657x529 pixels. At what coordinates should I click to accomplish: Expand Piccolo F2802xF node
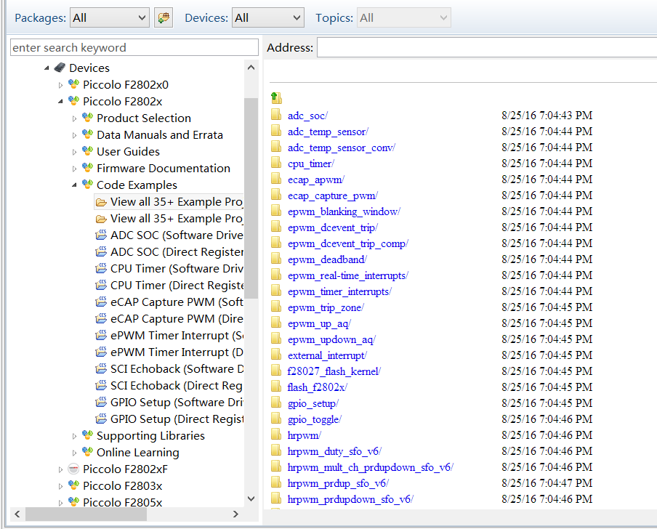(x=60, y=469)
